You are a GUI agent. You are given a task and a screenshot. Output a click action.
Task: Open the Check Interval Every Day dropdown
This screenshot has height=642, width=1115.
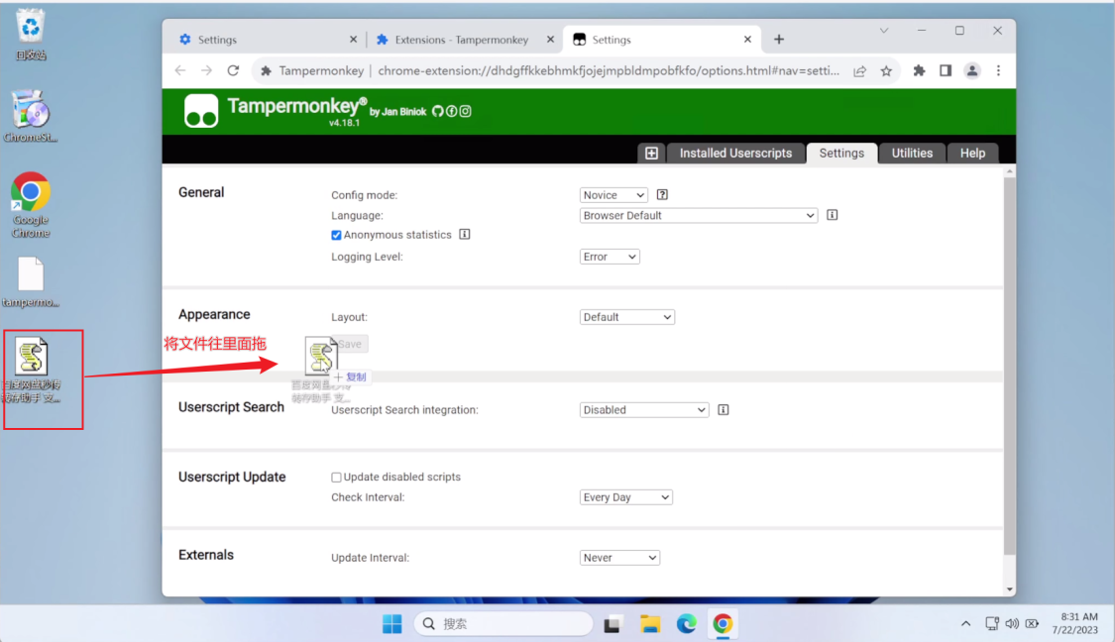coord(625,497)
